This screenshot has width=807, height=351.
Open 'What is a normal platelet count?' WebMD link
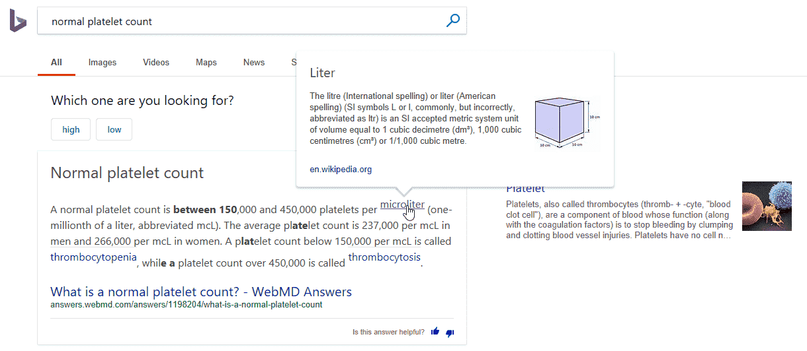point(201,292)
